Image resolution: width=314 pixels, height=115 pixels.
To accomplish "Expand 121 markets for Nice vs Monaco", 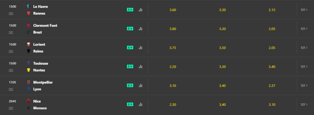I will point(304,104).
